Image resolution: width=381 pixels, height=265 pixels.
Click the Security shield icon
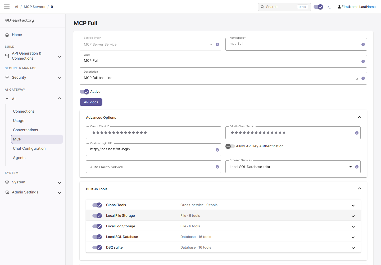7,77
